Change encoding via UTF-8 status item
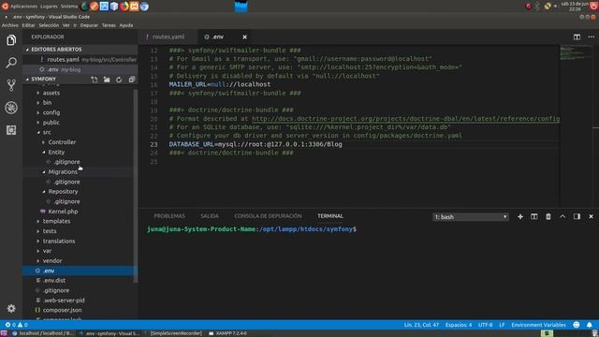599x337 pixels. (485, 325)
